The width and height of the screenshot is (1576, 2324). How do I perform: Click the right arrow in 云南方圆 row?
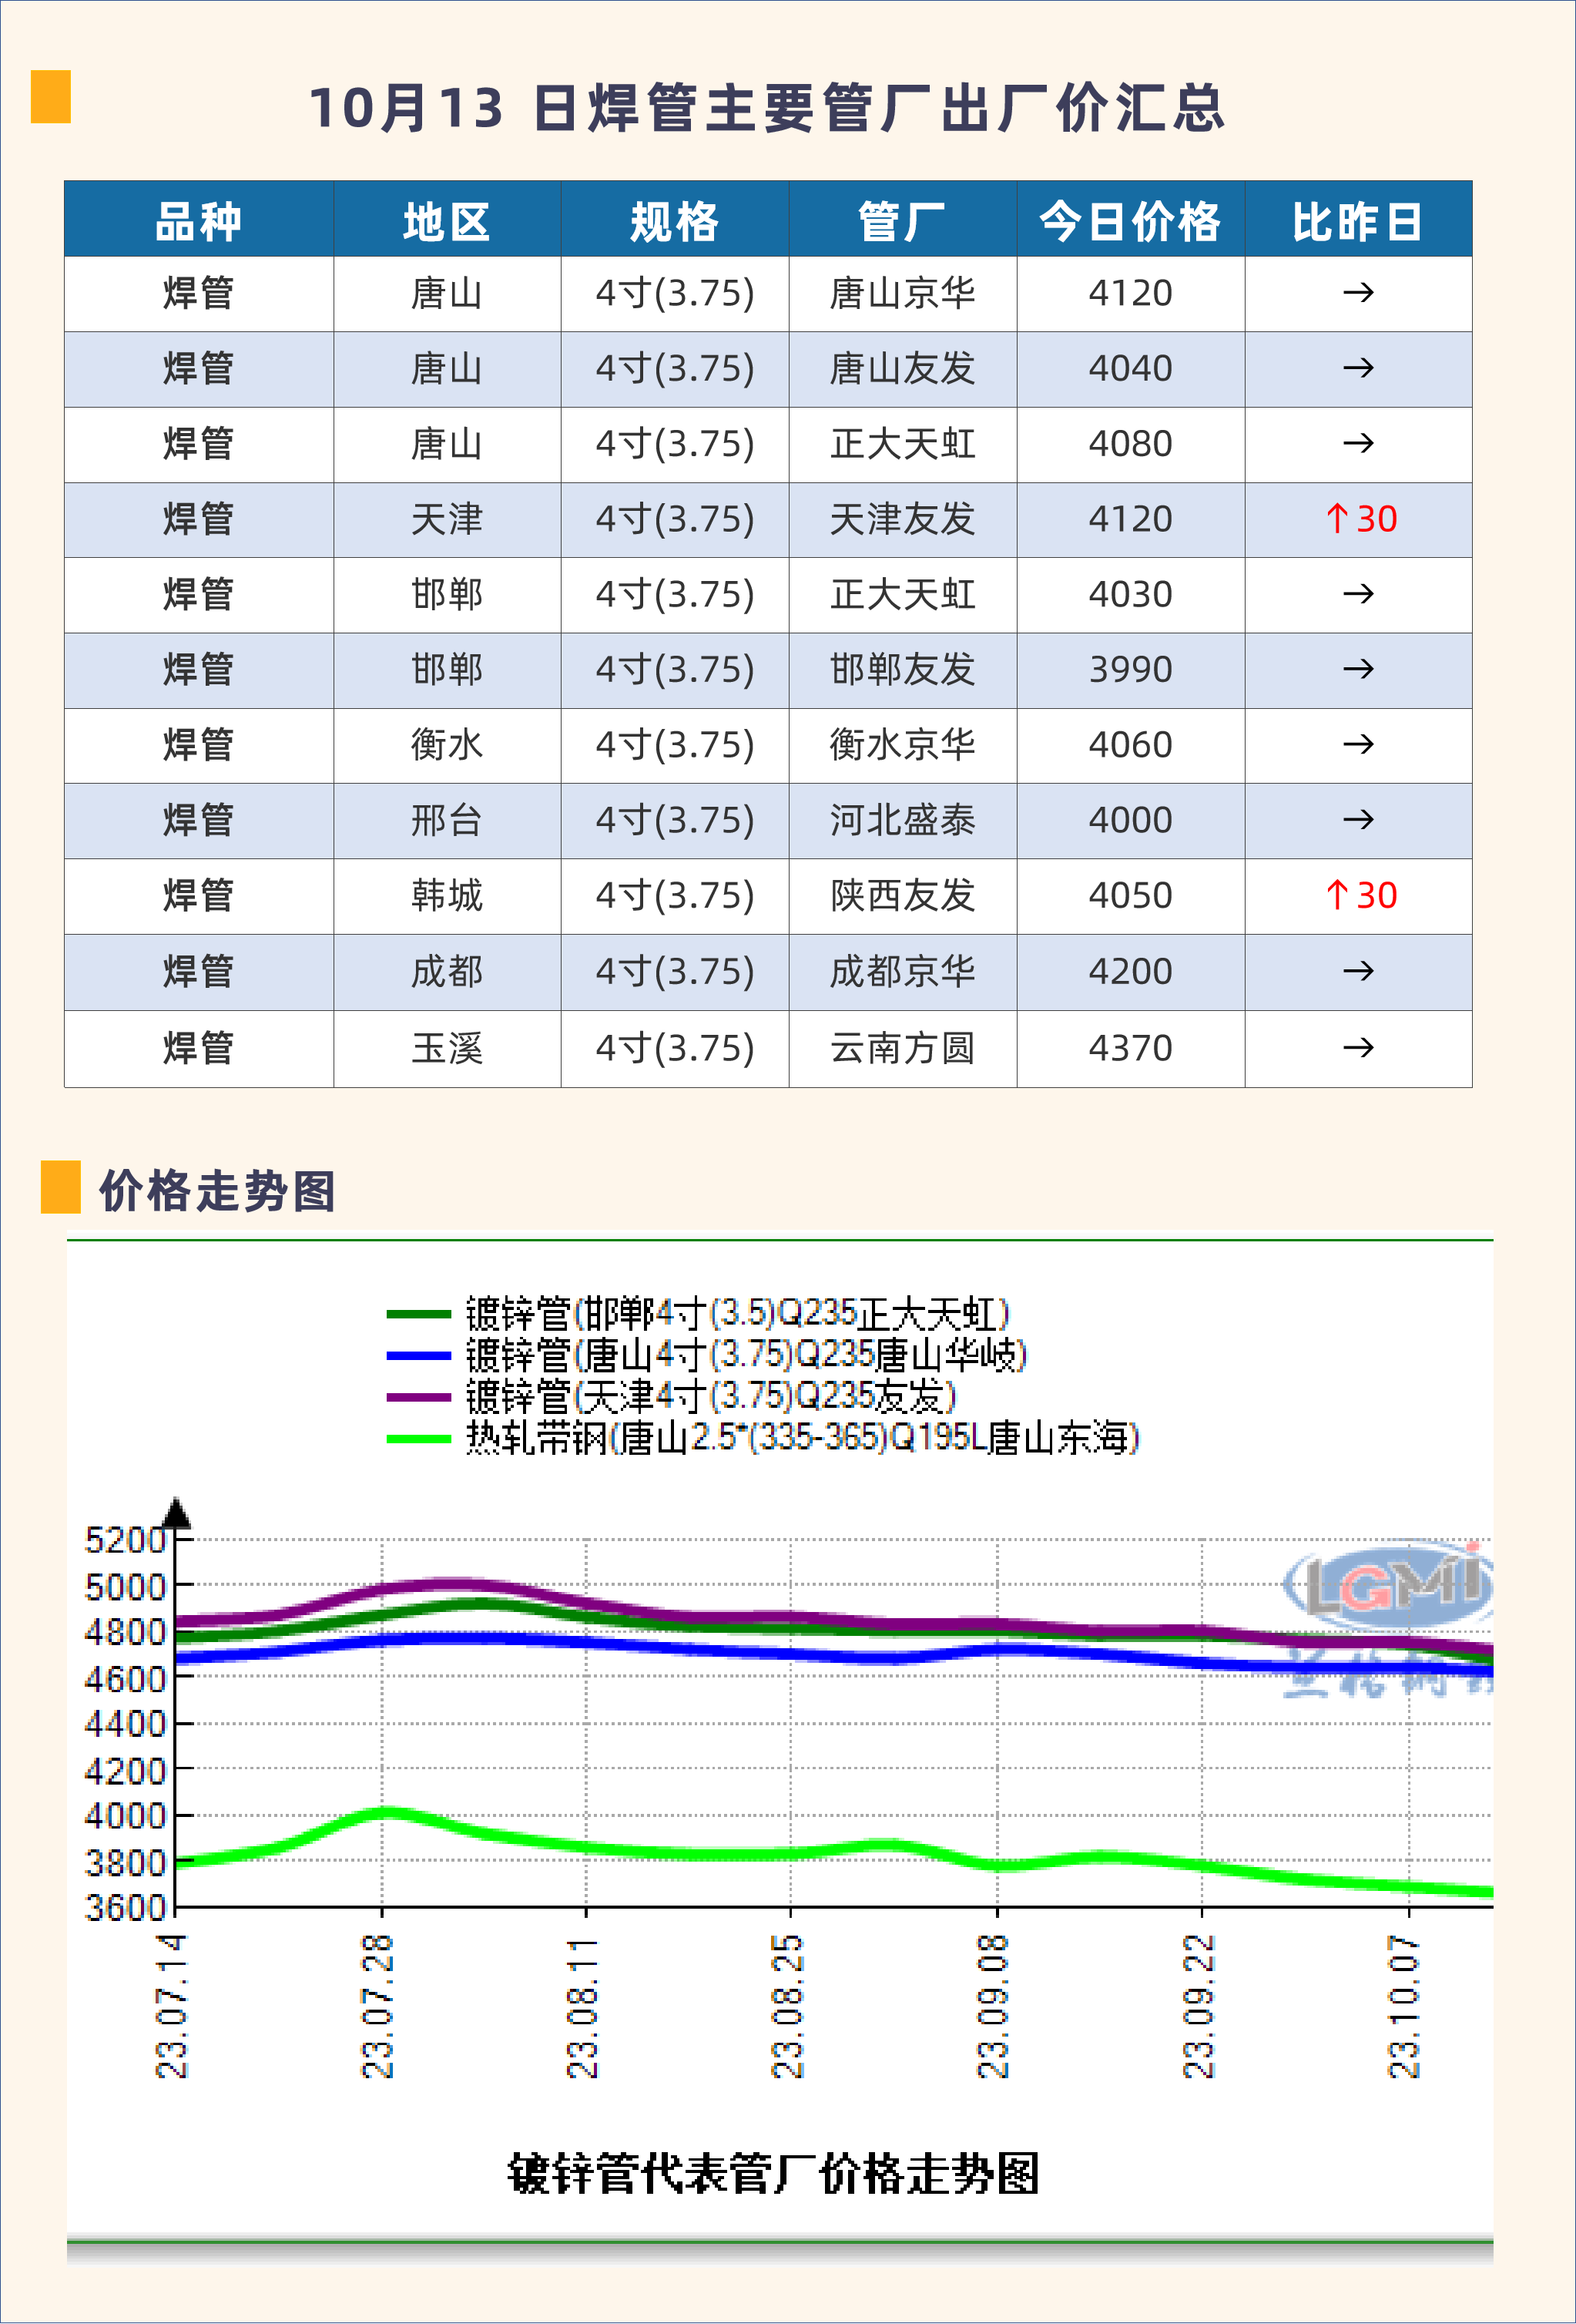click(x=1357, y=1048)
